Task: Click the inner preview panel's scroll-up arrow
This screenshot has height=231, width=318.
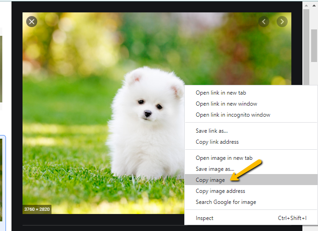Action: 306,6
